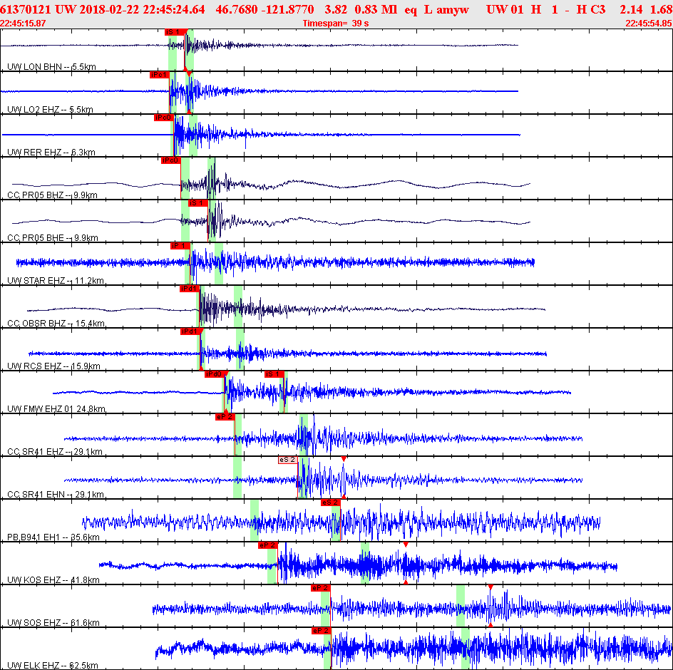Select the eP 2 pick flag on ELK EHZ

(321, 631)
